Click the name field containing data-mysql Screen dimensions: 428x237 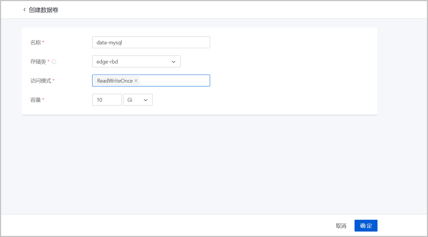point(151,42)
